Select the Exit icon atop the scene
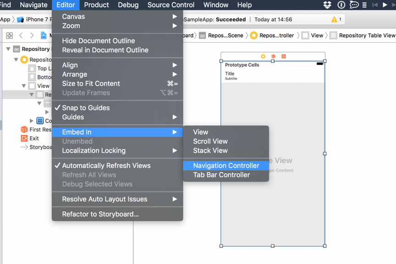396x264 pixels. click(284, 56)
